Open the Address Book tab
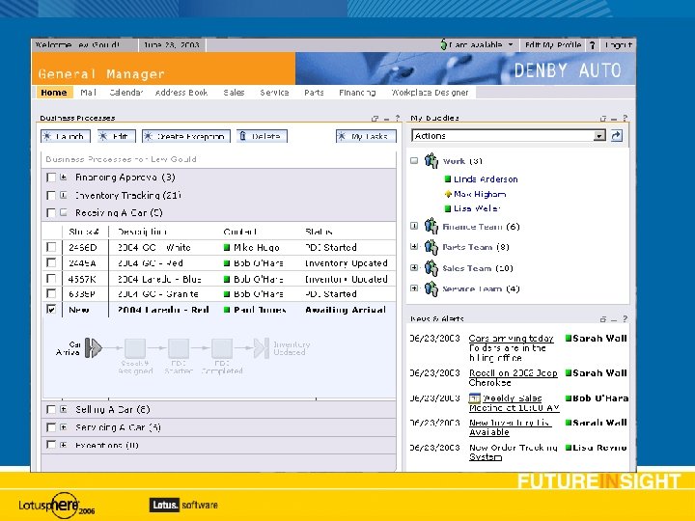Image resolution: width=695 pixels, height=521 pixels. pyautogui.click(x=181, y=93)
